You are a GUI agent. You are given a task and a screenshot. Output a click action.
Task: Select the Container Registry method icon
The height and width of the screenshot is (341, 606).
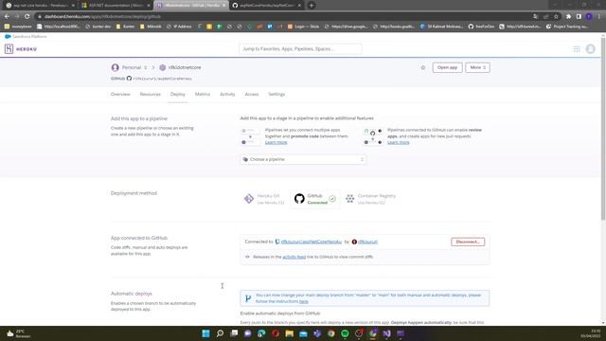[349, 199]
